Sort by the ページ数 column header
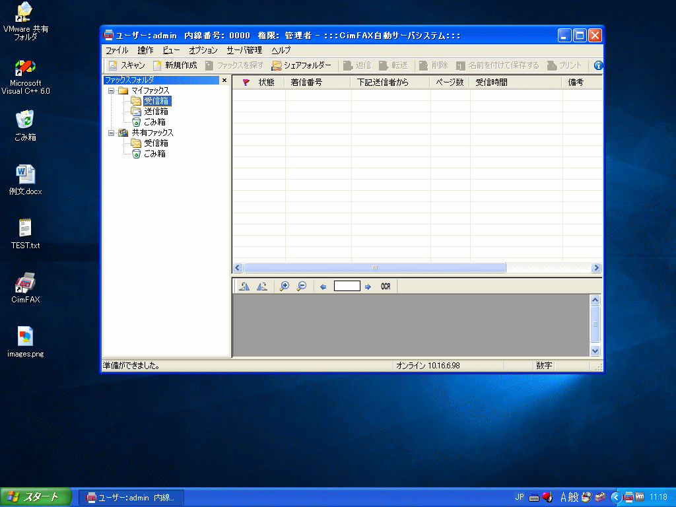The height and width of the screenshot is (507, 676). pos(450,83)
